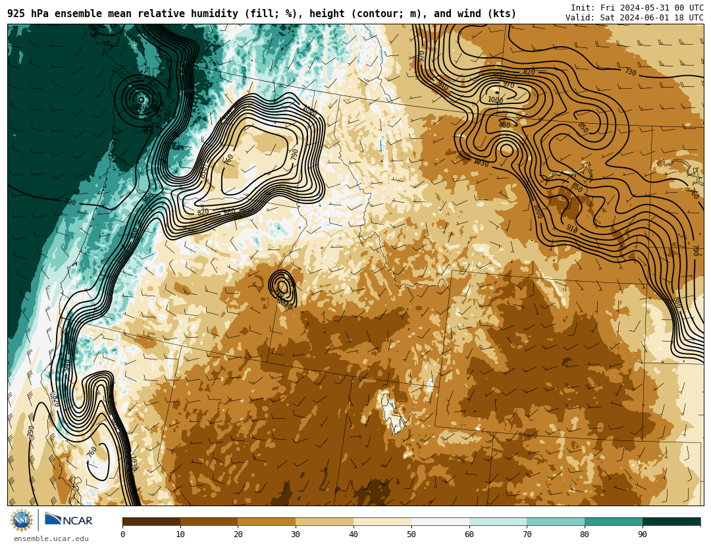The height and width of the screenshot is (547, 711).
Task: Click the NCAR logo
Action: point(68,520)
